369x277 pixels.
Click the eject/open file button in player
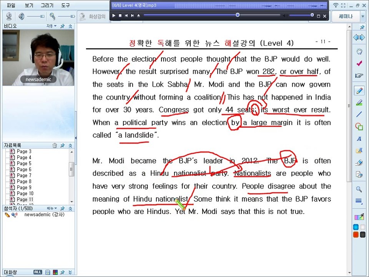(139, 15)
